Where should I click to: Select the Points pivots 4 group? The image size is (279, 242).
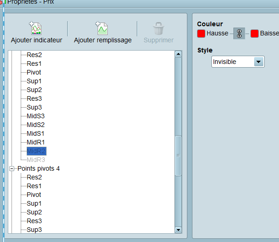pyautogui.click(x=39, y=168)
